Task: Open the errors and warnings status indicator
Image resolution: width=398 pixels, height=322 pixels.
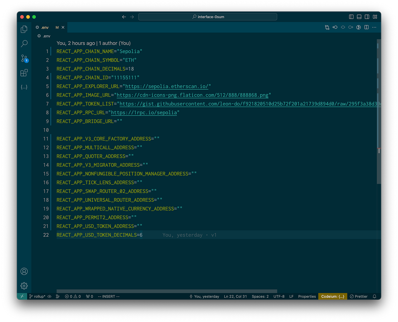Action: tap(73, 296)
